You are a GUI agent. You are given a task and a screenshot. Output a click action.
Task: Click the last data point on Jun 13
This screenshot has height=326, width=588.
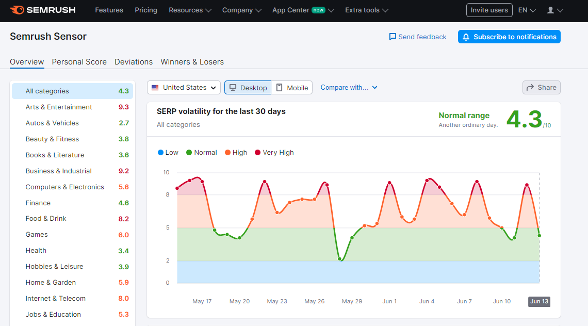(x=539, y=236)
